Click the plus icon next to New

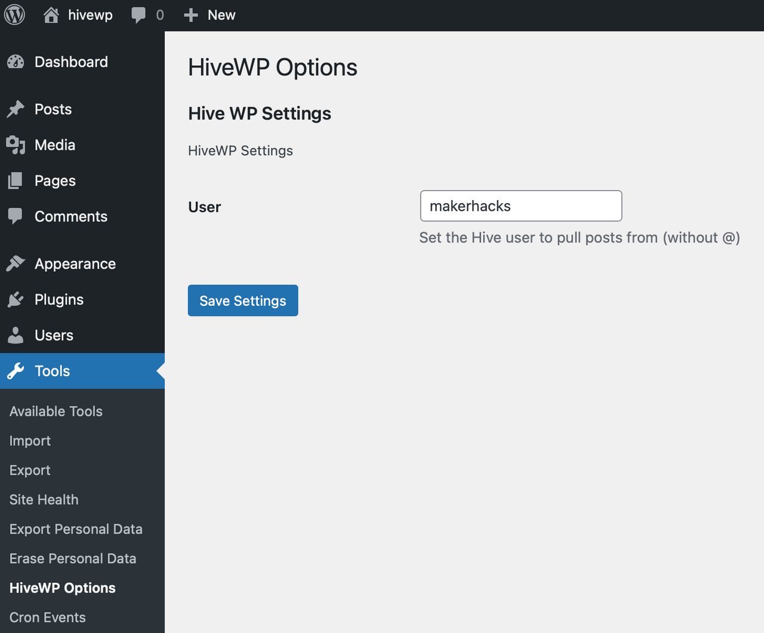coord(191,16)
